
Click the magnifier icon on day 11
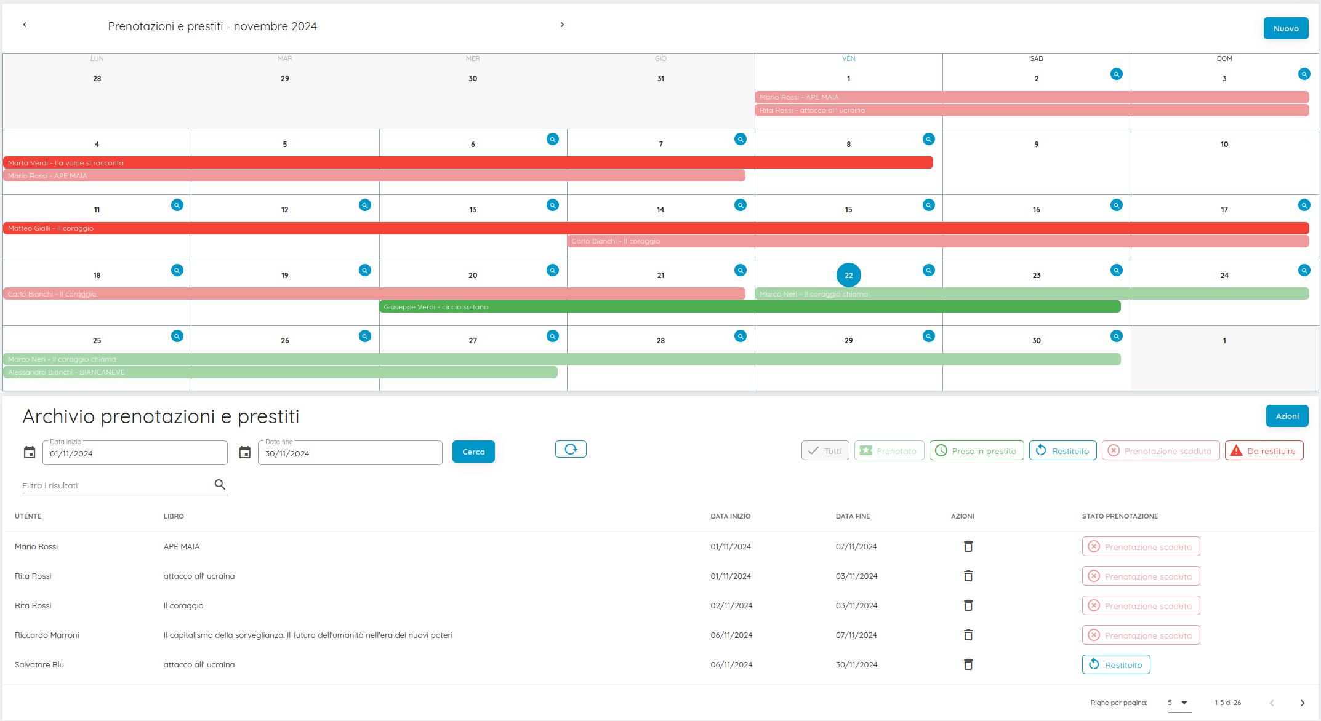[177, 205]
